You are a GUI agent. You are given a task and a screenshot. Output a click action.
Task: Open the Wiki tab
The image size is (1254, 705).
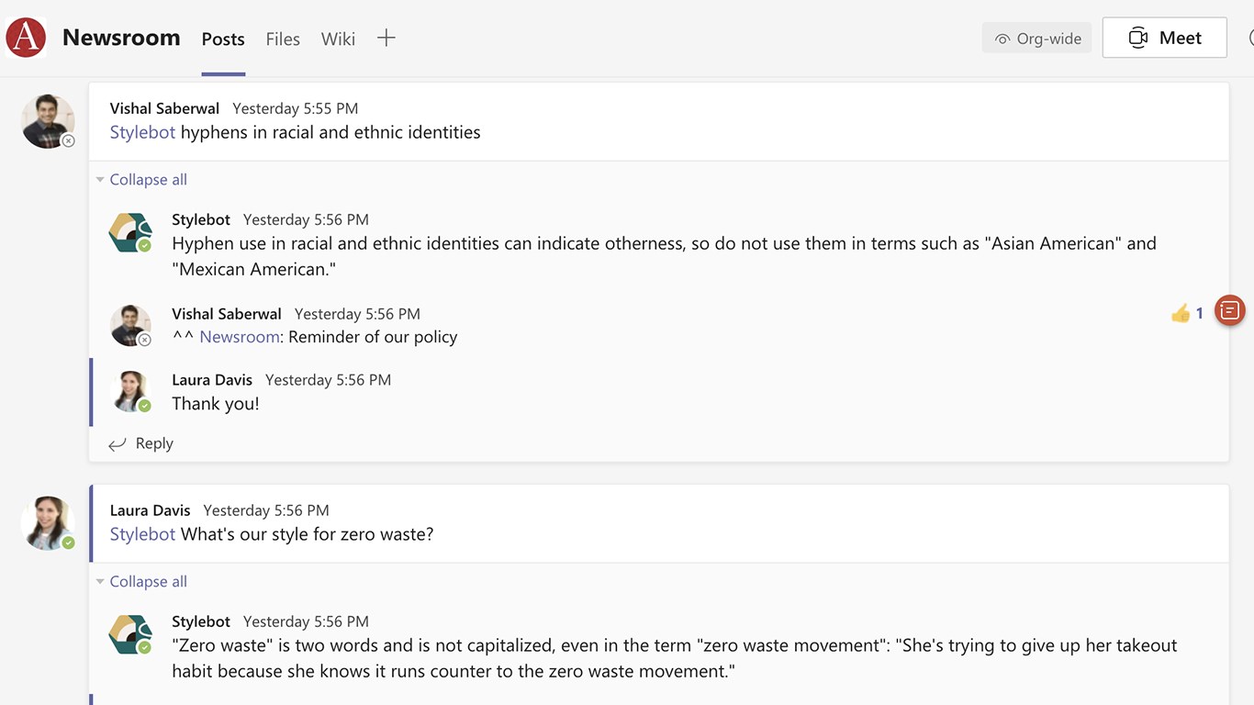pyautogui.click(x=338, y=39)
